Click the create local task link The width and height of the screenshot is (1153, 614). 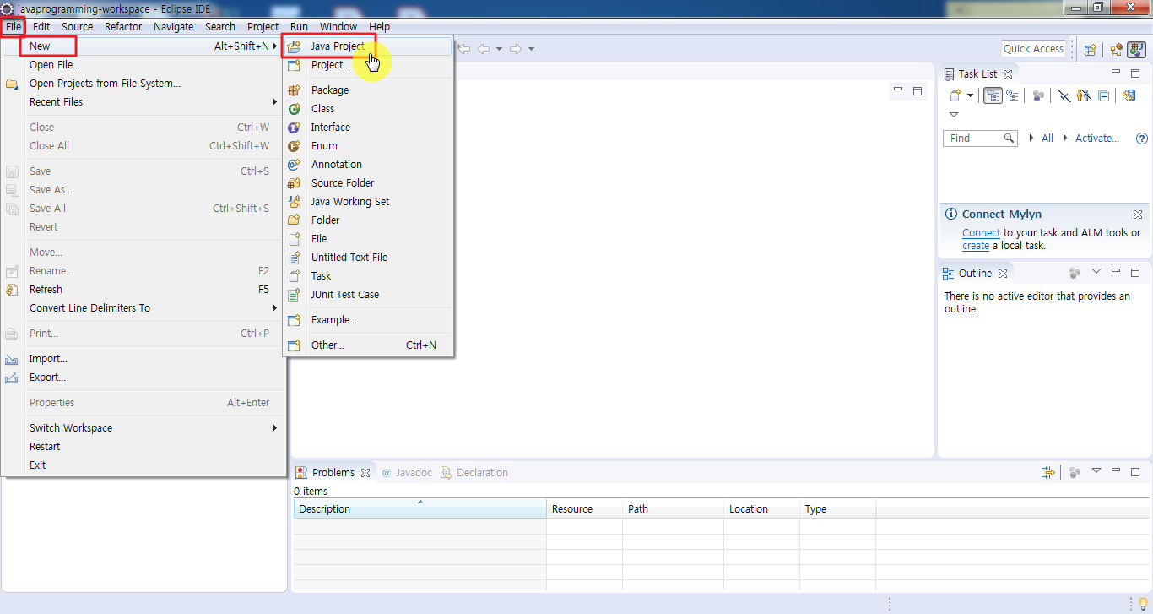pos(976,246)
